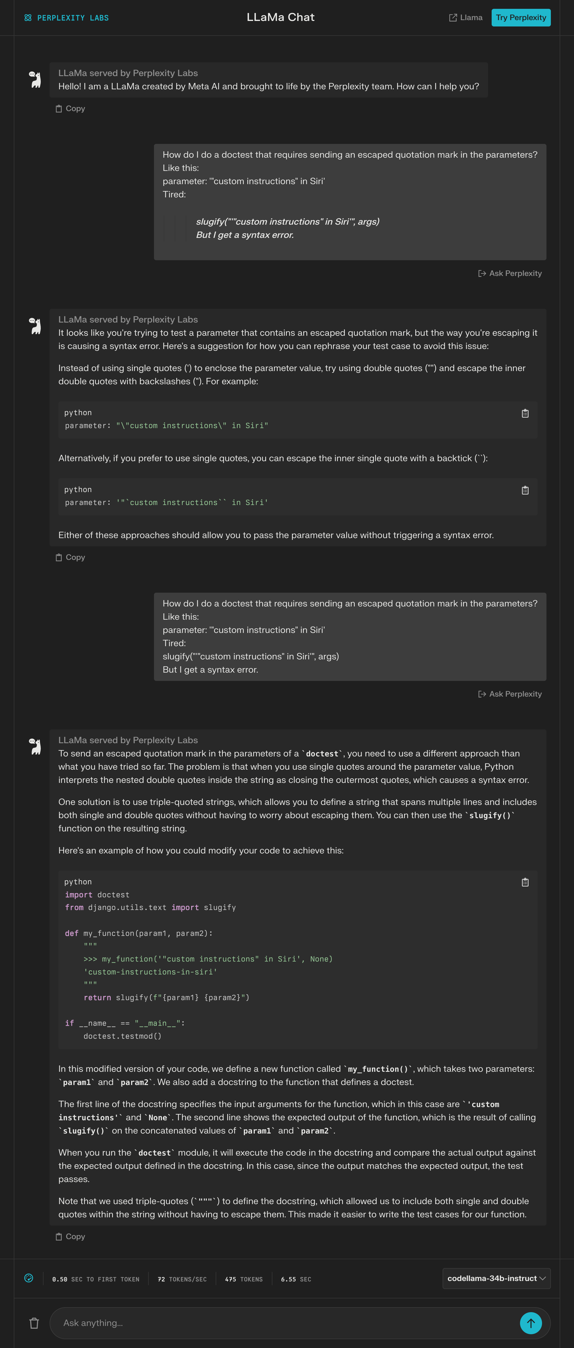The height and width of the screenshot is (1348, 574).
Task: Copy the double-quote escape code snippet
Action: click(x=525, y=413)
